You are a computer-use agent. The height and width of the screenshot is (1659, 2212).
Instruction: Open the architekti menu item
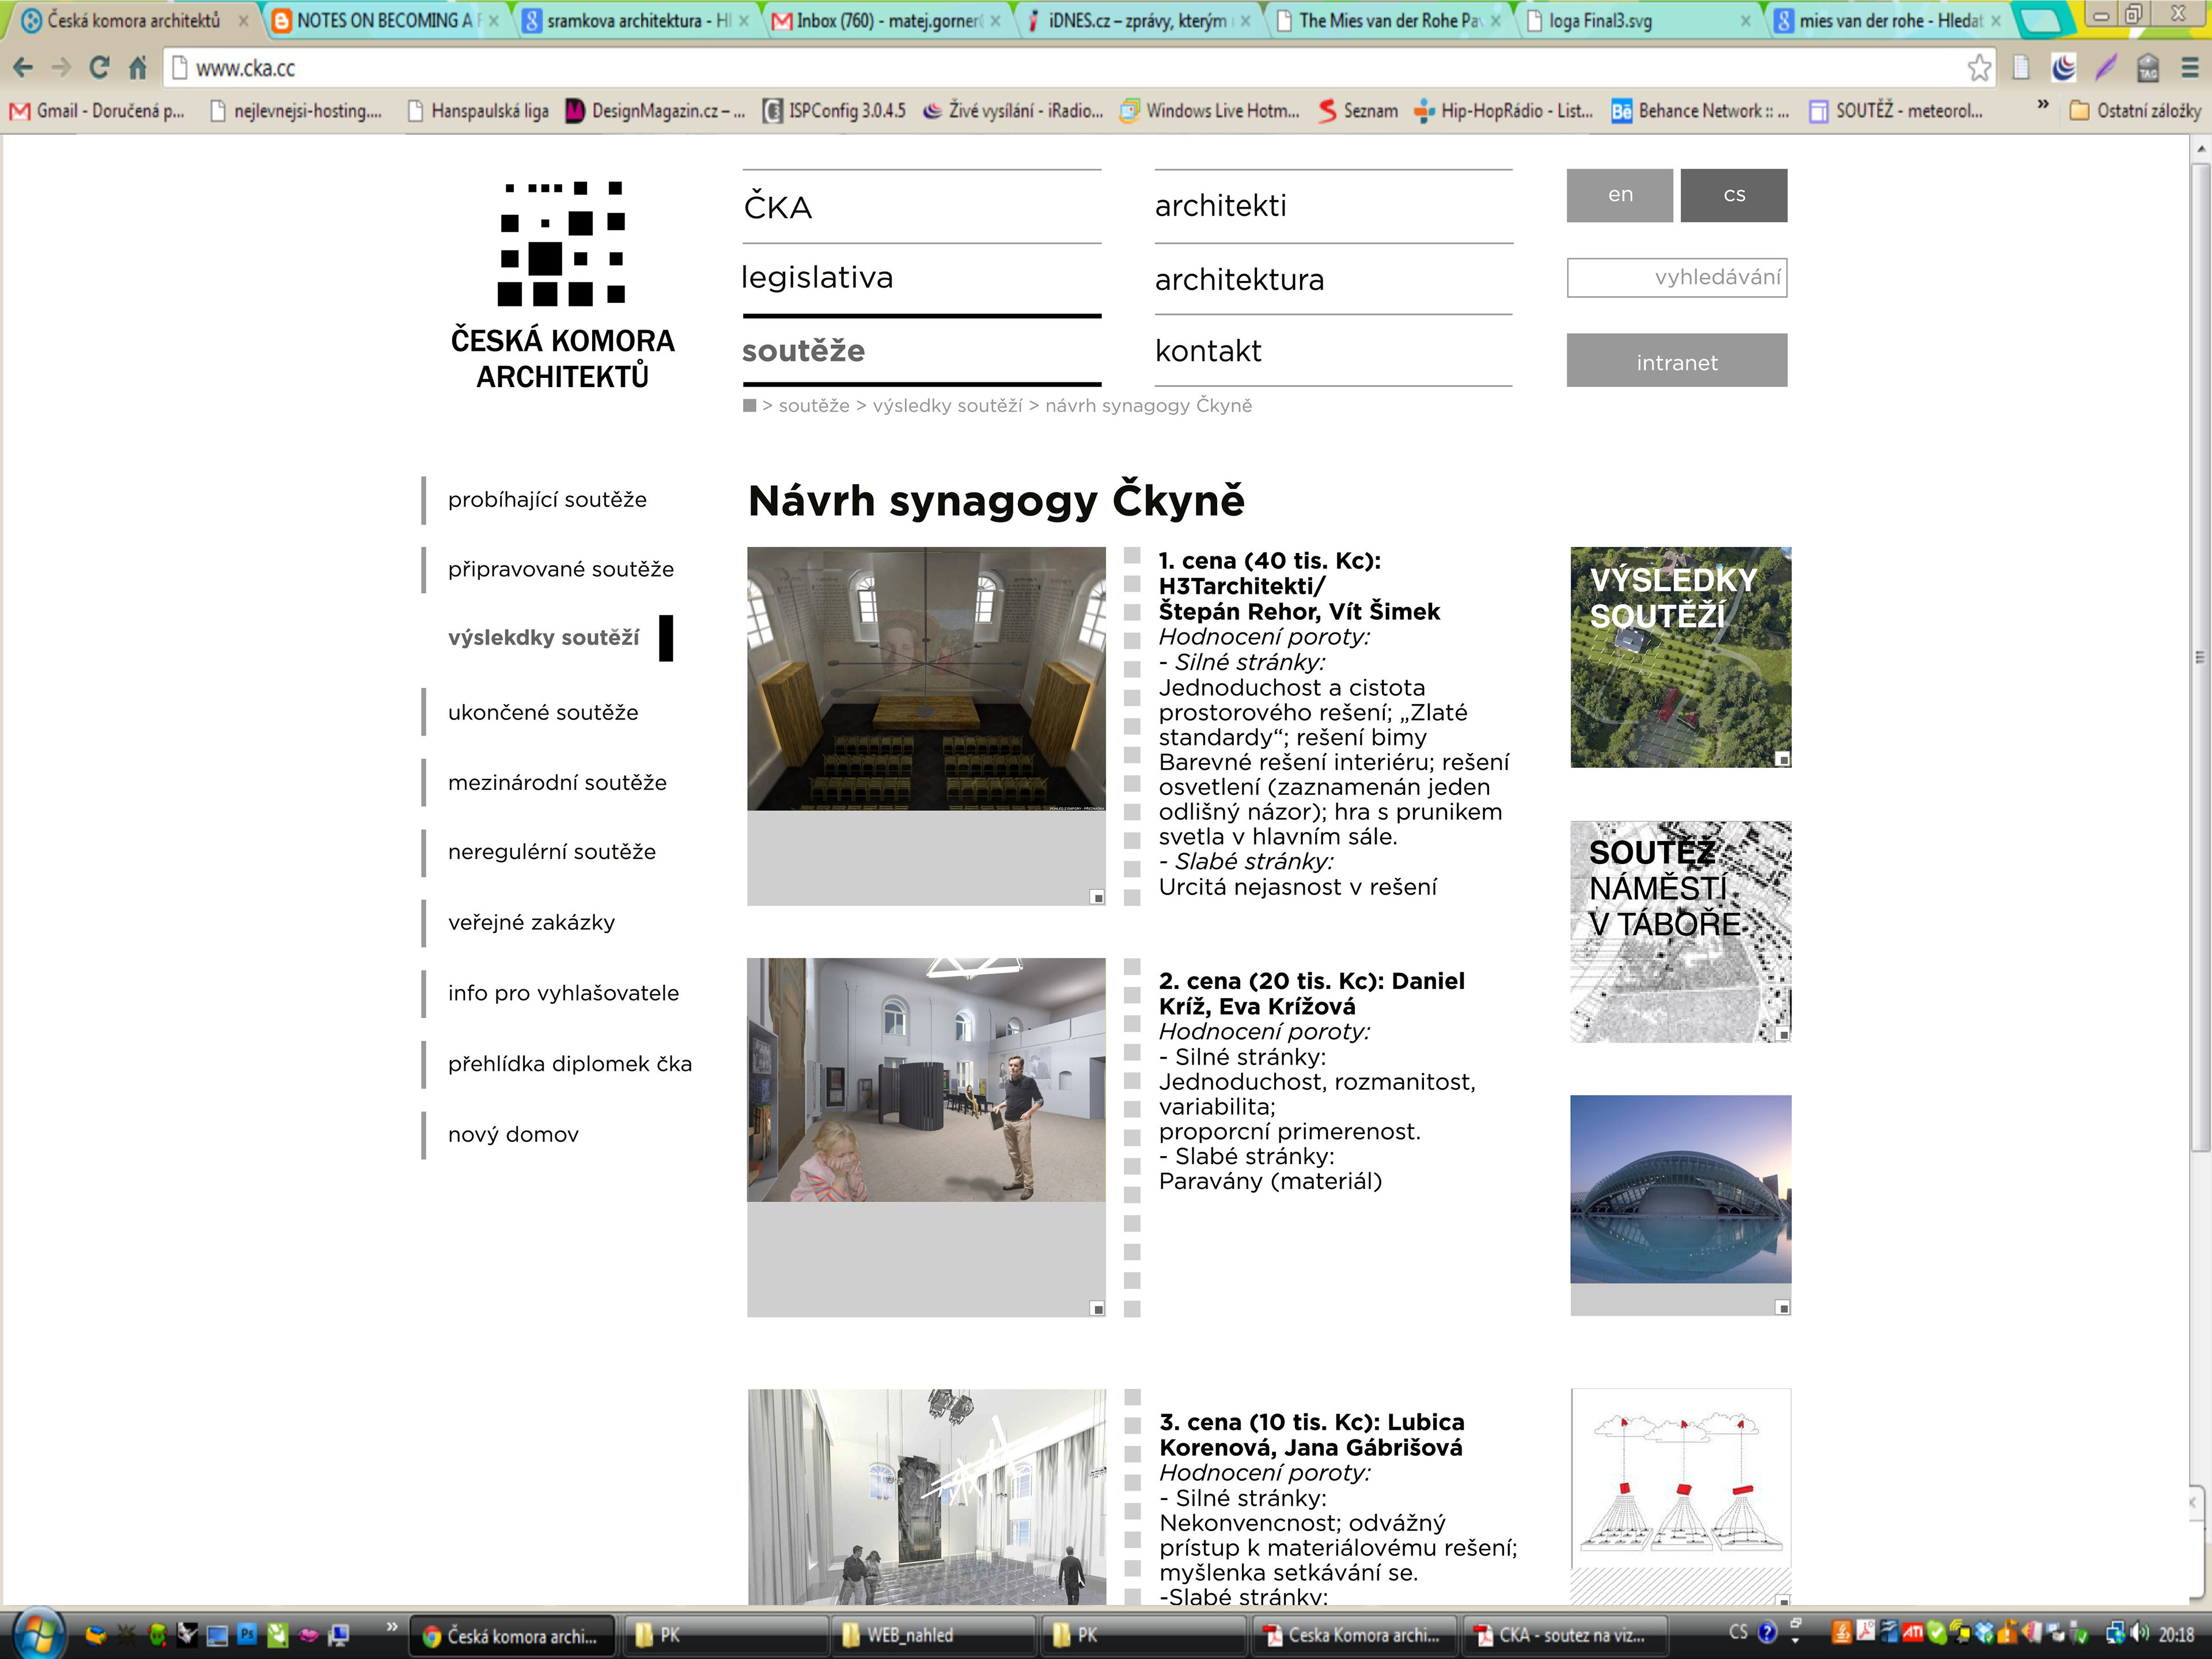(x=1220, y=206)
